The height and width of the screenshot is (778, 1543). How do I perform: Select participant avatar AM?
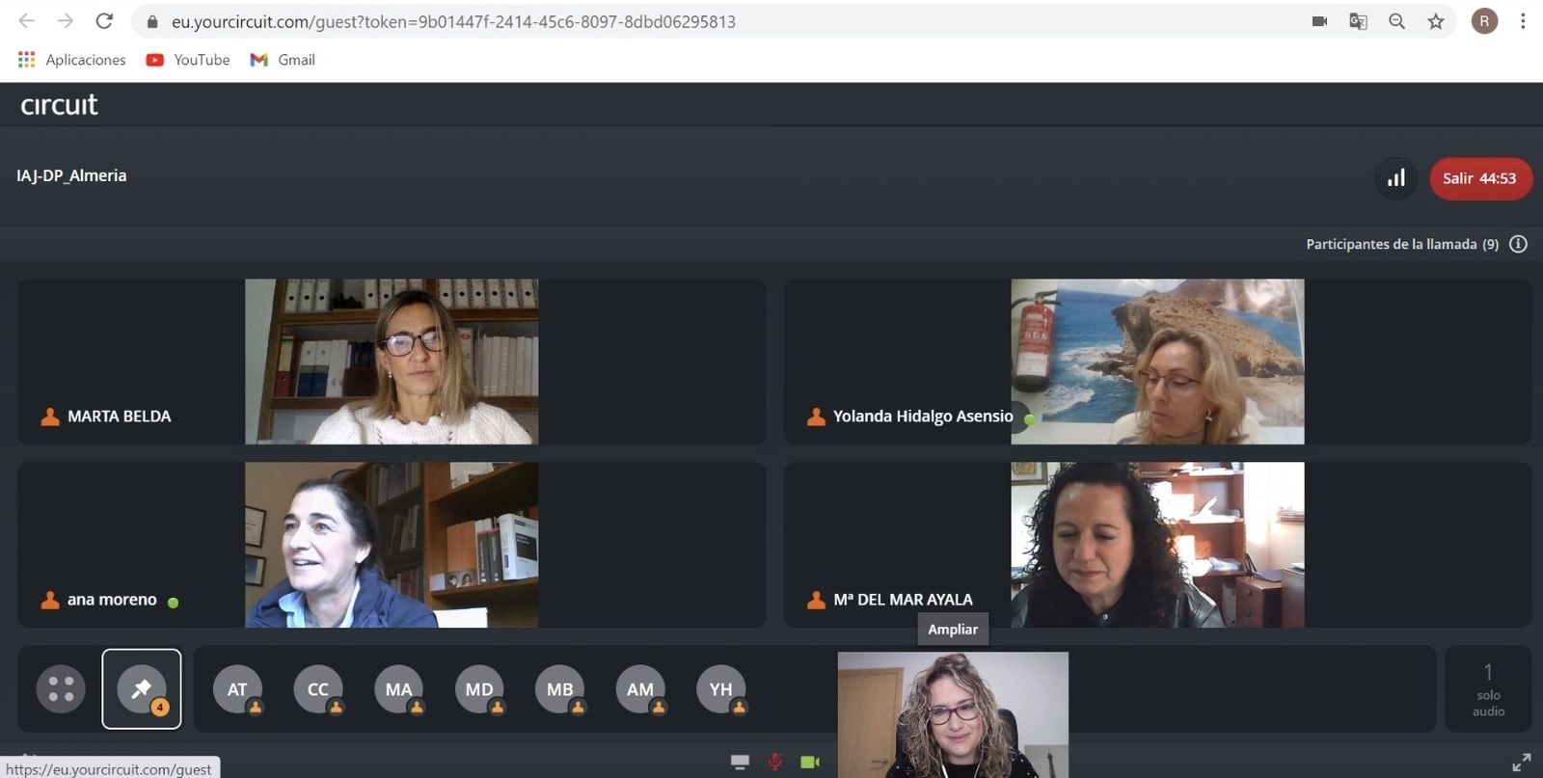(640, 689)
